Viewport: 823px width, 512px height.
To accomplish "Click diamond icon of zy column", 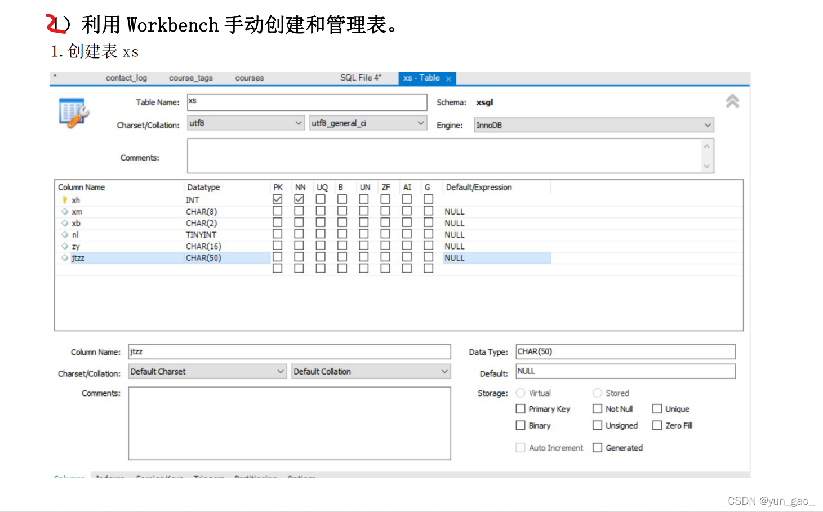I will (65, 246).
